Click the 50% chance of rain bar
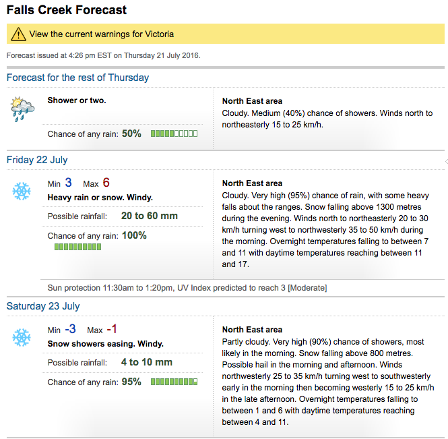Viewport: 448px width, 439px height. (174, 134)
